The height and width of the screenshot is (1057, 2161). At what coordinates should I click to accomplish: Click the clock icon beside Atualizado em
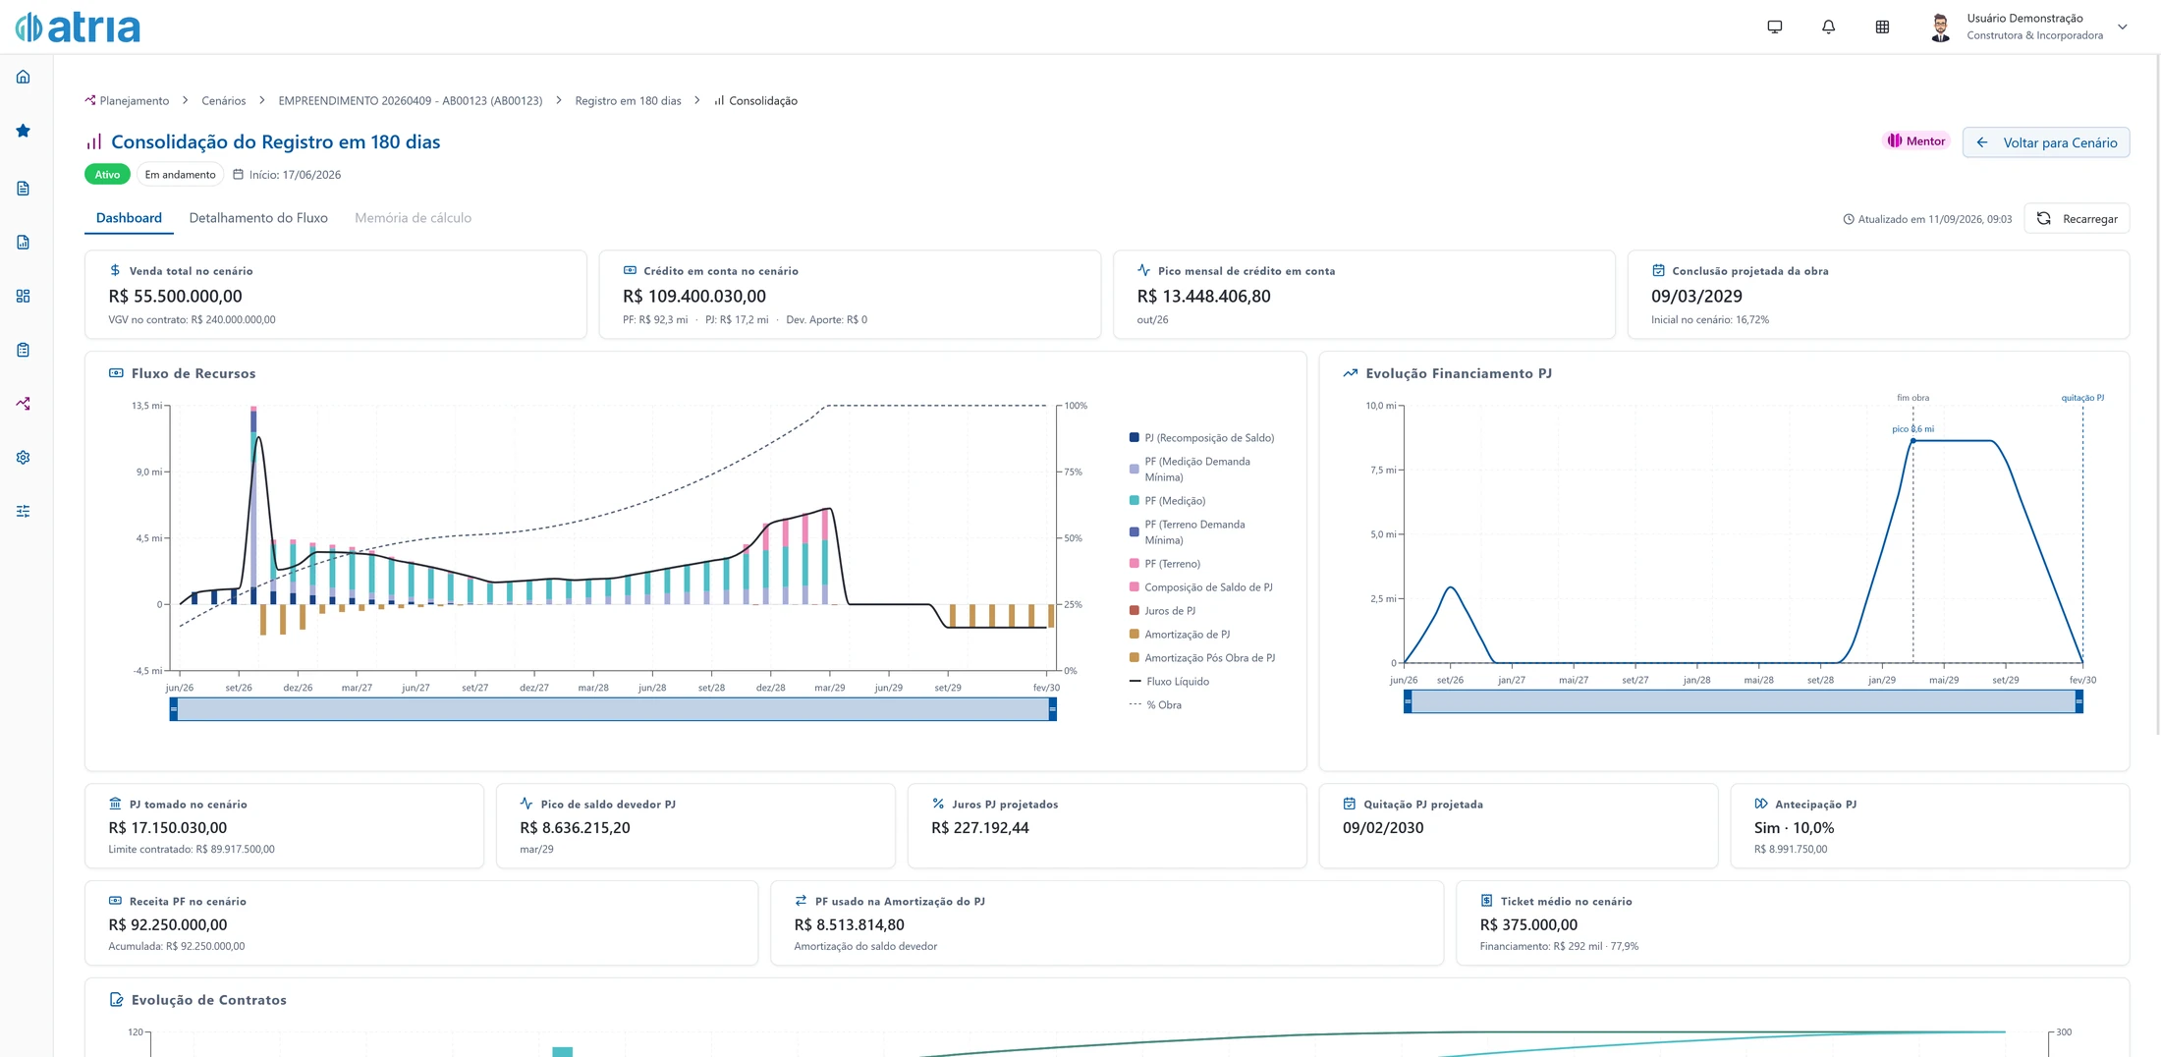coord(1849,219)
